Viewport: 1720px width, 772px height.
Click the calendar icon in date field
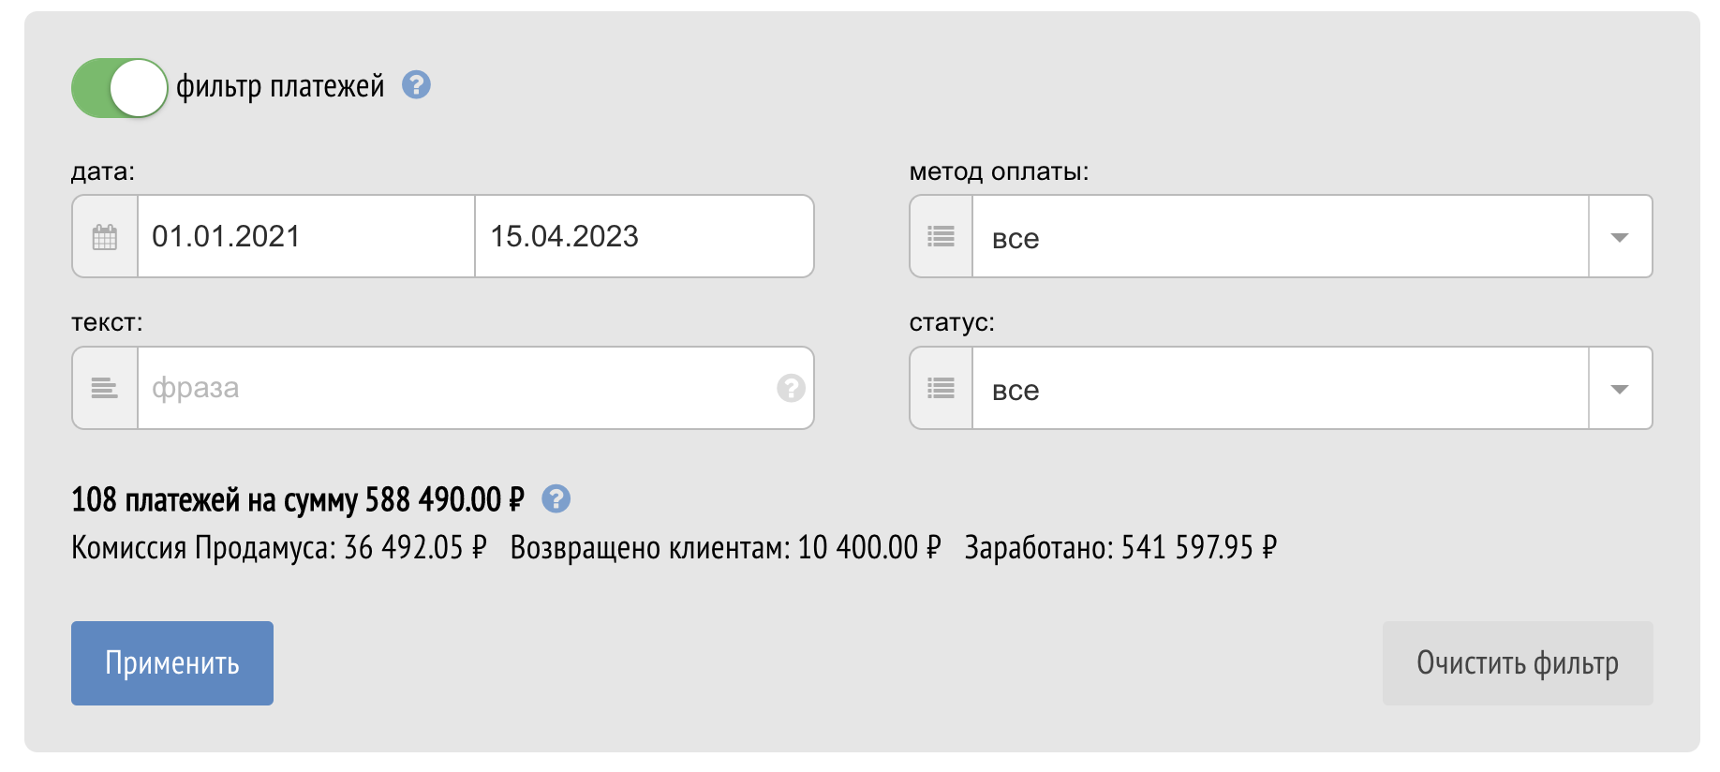pyautogui.click(x=105, y=237)
